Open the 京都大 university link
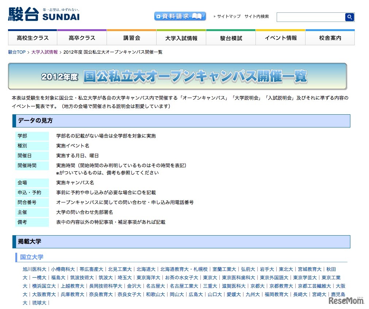 coord(257,286)
